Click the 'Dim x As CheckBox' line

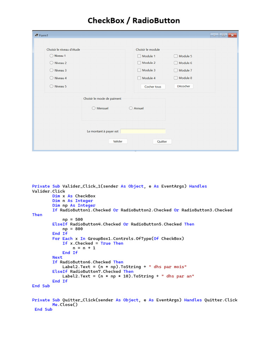(x=74, y=196)
